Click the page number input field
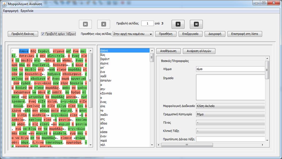 [x=147, y=23]
